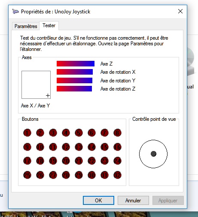Click button indicator 11

click(x=53, y=147)
